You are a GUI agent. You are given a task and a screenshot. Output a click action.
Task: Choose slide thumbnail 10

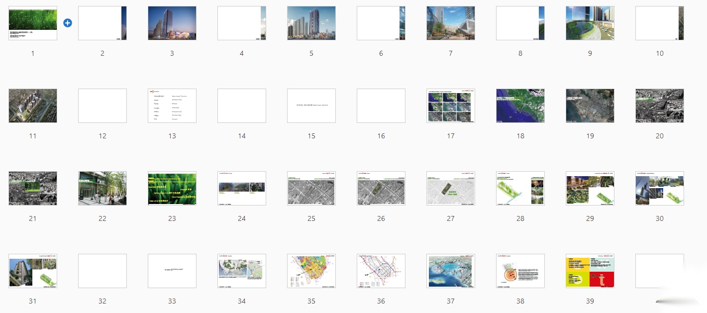point(660,23)
